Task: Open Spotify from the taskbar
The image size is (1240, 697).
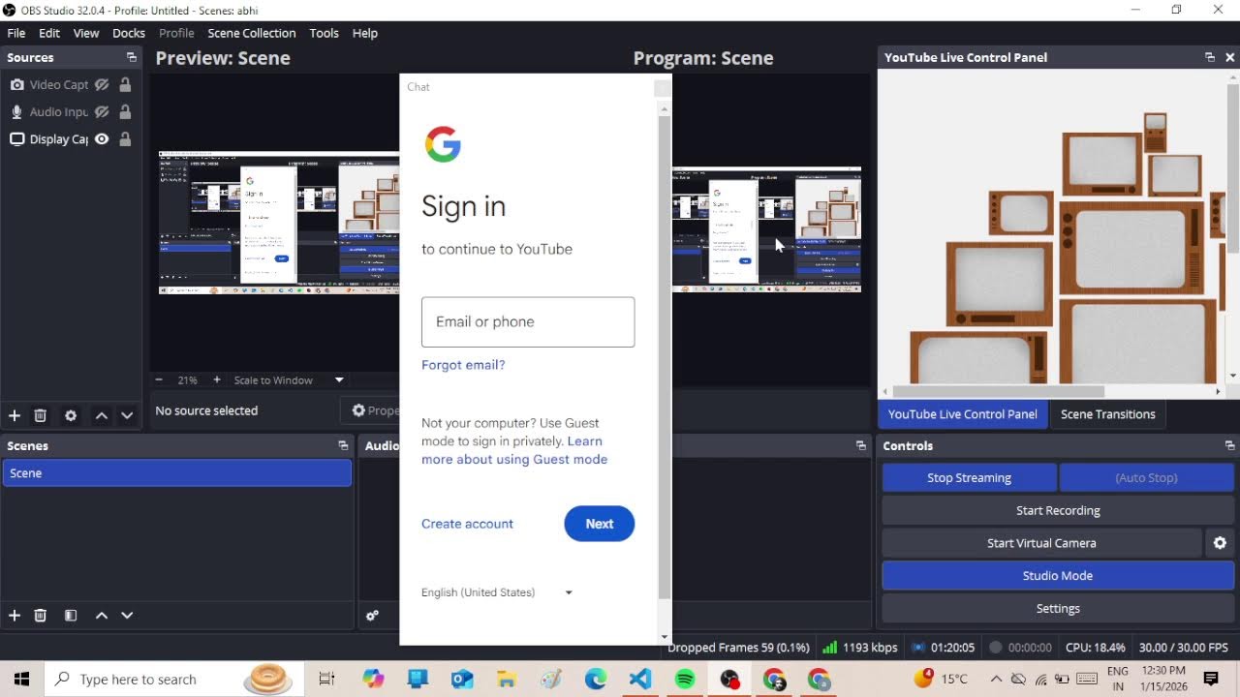Action: pyautogui.click(x=685, y=680)
